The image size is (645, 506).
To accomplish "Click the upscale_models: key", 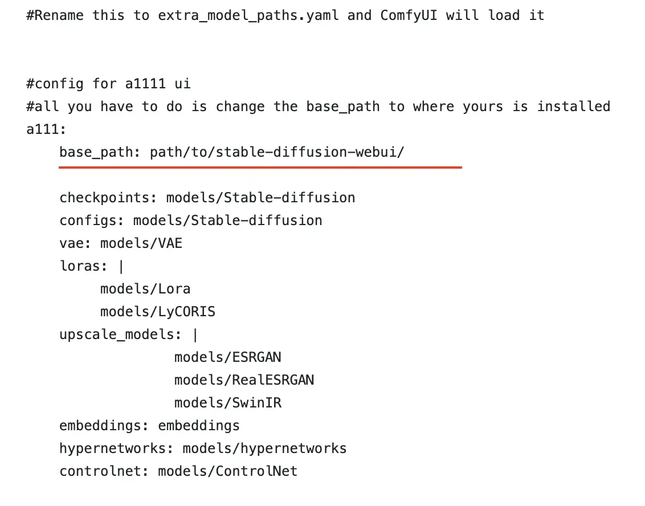I will (x=120, y=334).
